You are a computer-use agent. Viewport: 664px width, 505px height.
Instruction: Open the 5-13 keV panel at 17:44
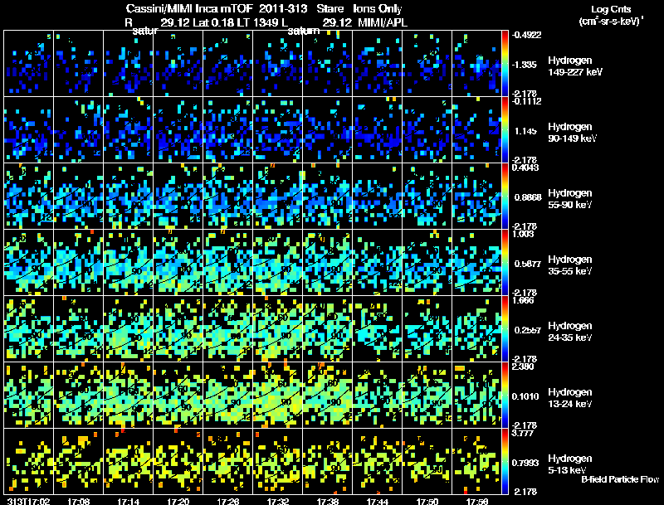[x=378, y=462]
